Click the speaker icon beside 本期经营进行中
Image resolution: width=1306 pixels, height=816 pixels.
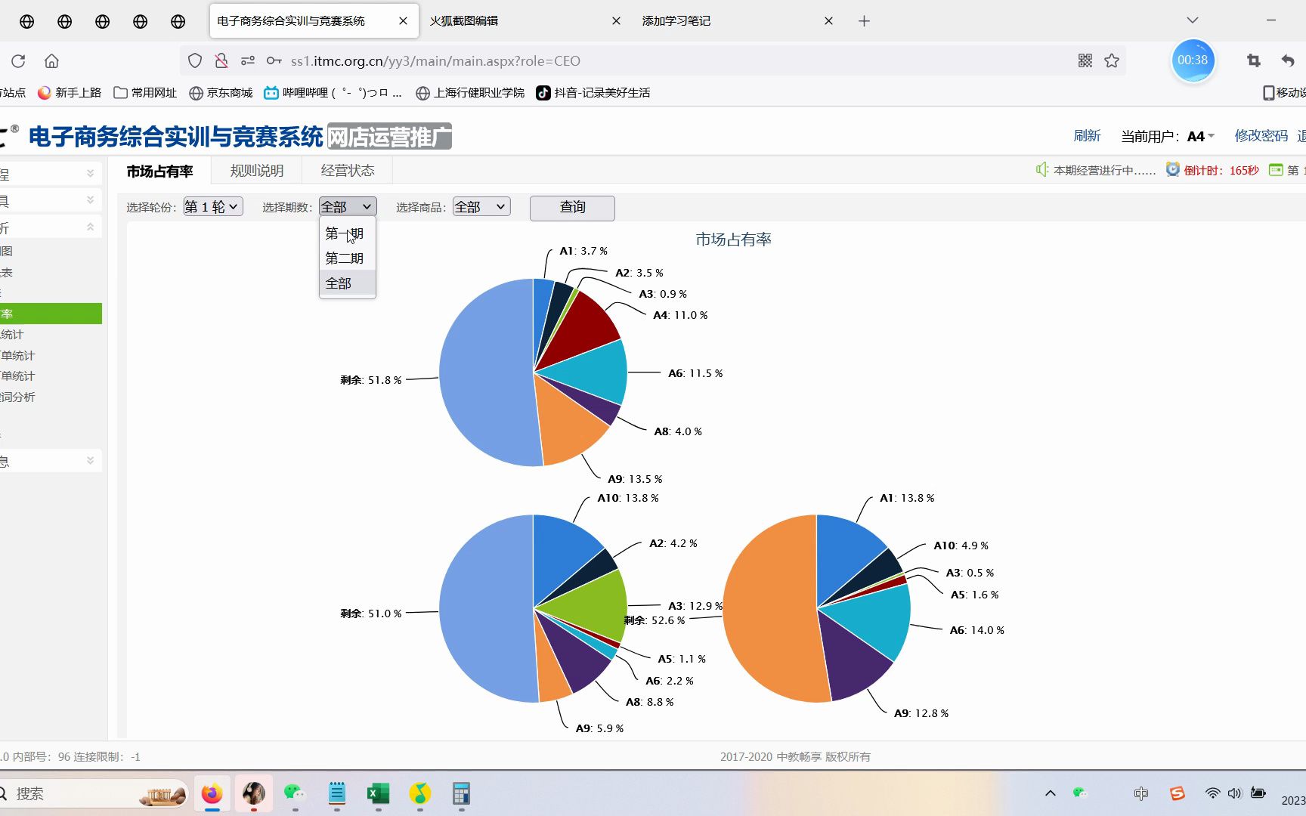(x=1041, y=170)
